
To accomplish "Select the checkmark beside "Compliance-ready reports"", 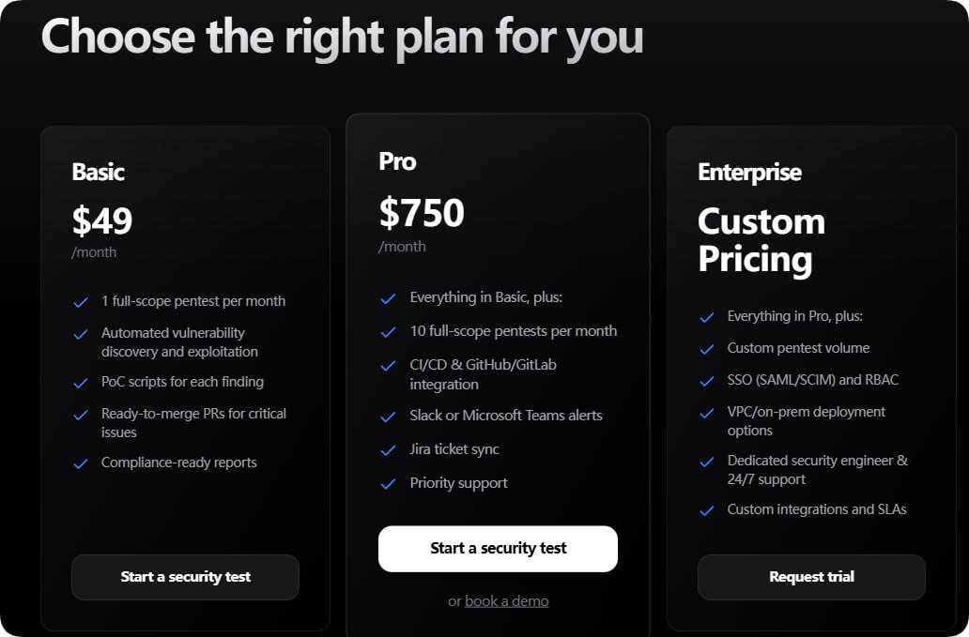I will tap(81, 463).
